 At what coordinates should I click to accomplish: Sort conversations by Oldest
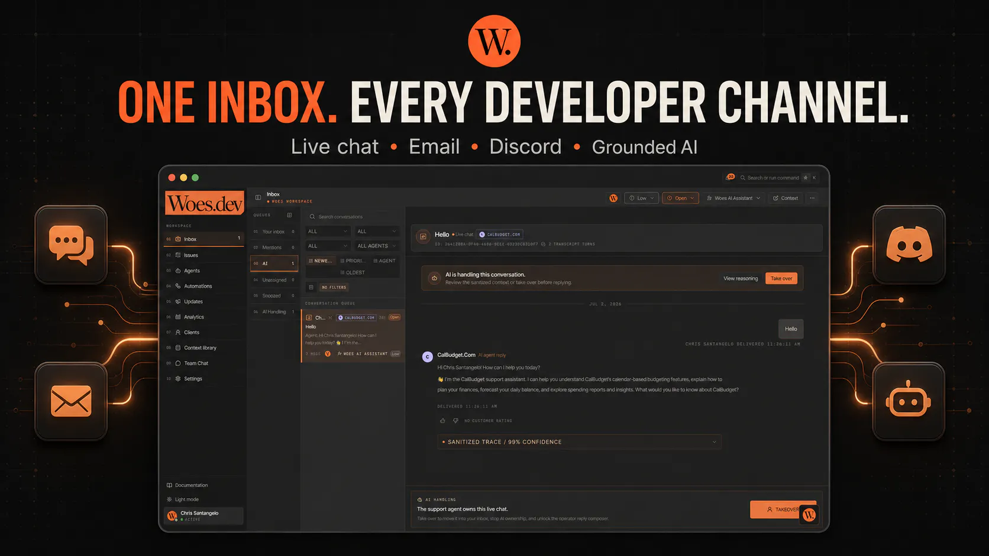(x=353, y=272)
